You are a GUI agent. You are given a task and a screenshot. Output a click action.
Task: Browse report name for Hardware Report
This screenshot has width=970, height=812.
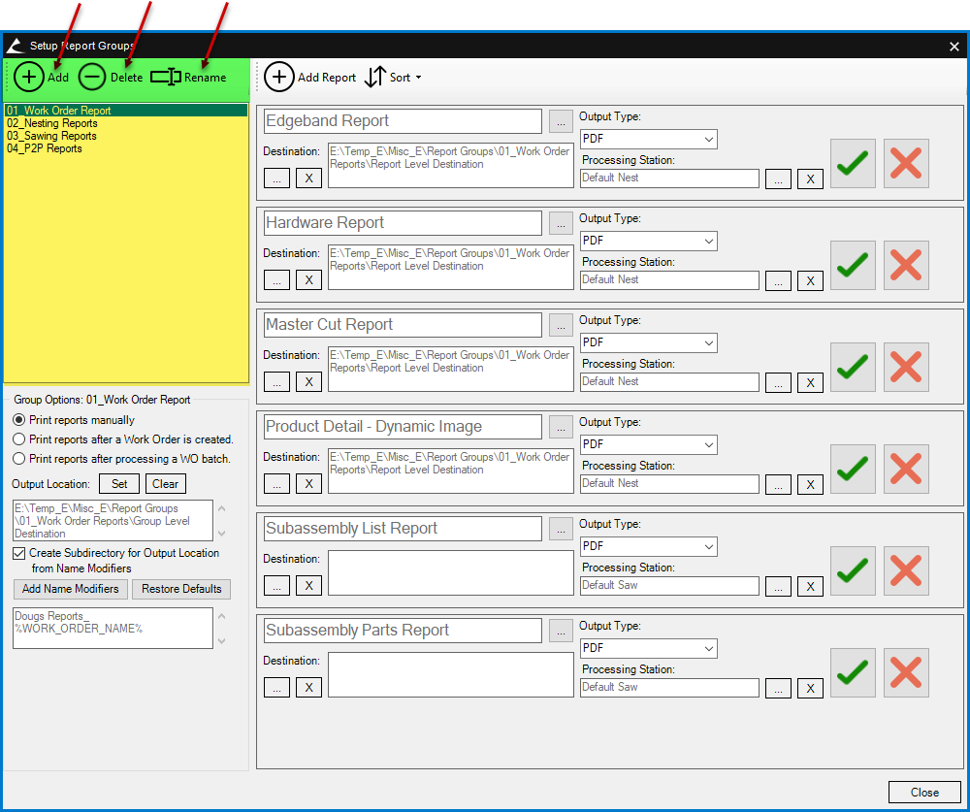pos(561,223)
